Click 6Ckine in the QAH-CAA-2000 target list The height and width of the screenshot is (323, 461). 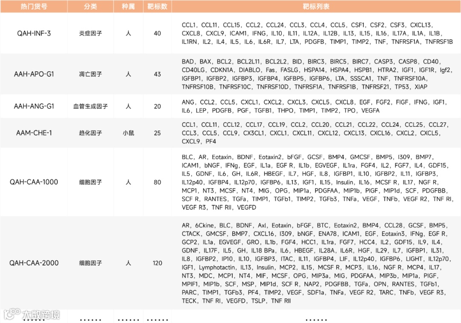(204, 225)
